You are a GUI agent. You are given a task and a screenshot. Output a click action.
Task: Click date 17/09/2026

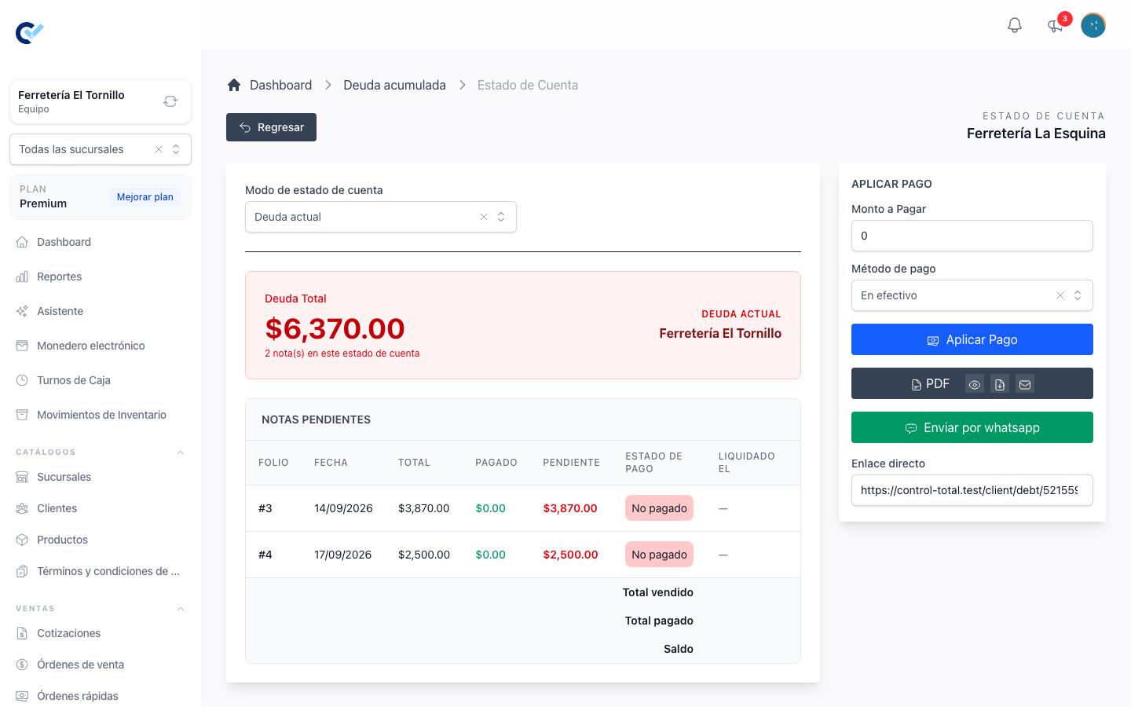pyautogui.click(x=342, y=555)
